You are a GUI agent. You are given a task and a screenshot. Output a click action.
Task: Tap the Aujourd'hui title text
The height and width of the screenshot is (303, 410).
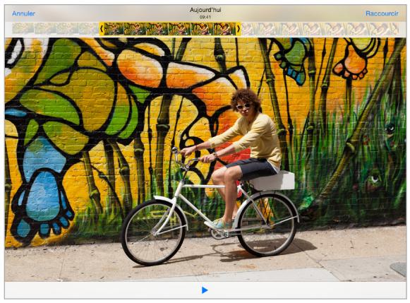(x=205, y=10)
